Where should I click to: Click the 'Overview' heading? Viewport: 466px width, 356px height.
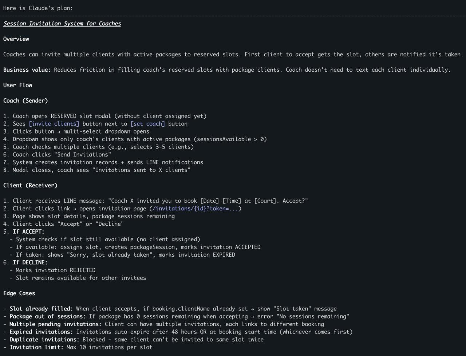[16, 39]
